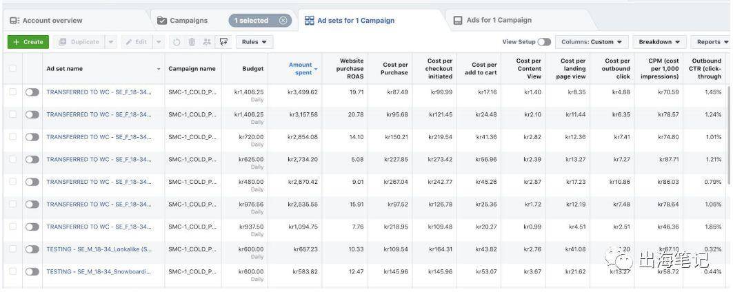The height and width of the screenshot is (292, 733).
Task: Open the Breakdown dropdown
Action: pyautogui.click(x=659, y=41)
